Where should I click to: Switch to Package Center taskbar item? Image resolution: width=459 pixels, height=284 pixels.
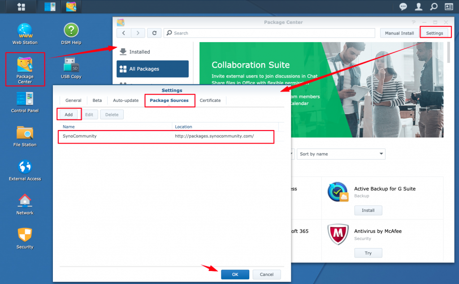point(71,7)
